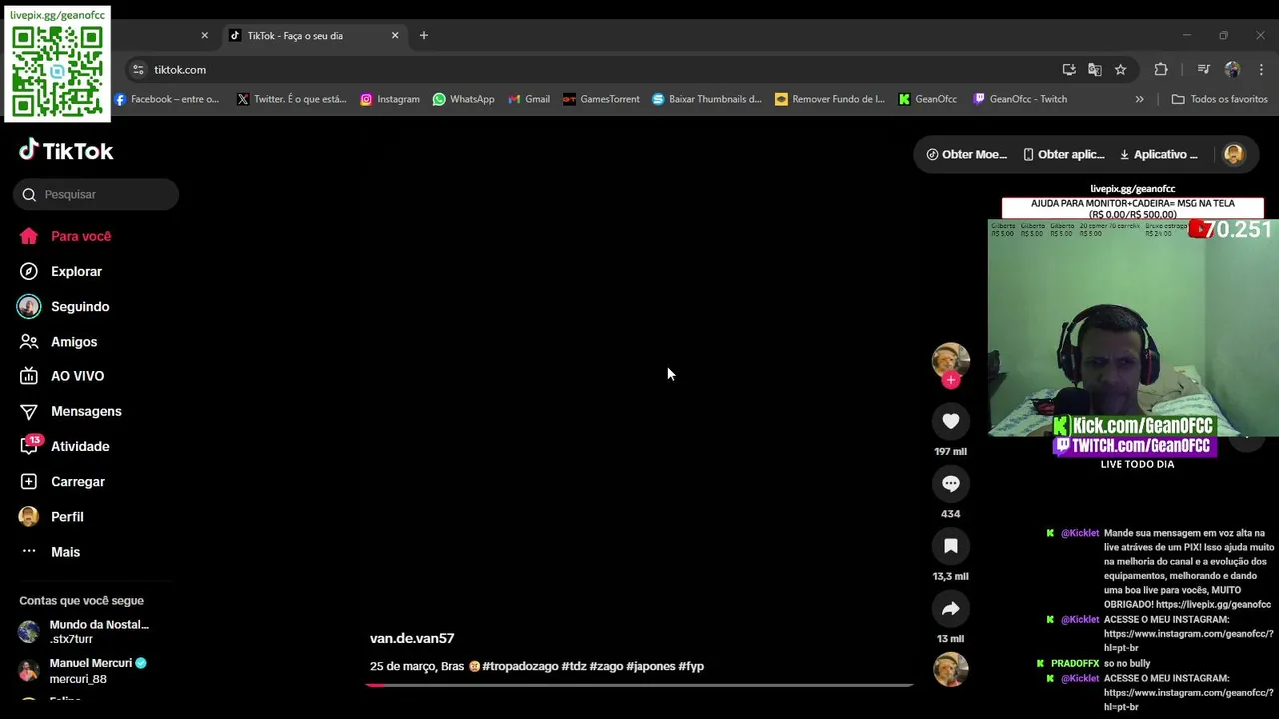Screen dimensions: 1279x719
Task: Open followed account Manuel Mercuri
Action: (84, 671)
